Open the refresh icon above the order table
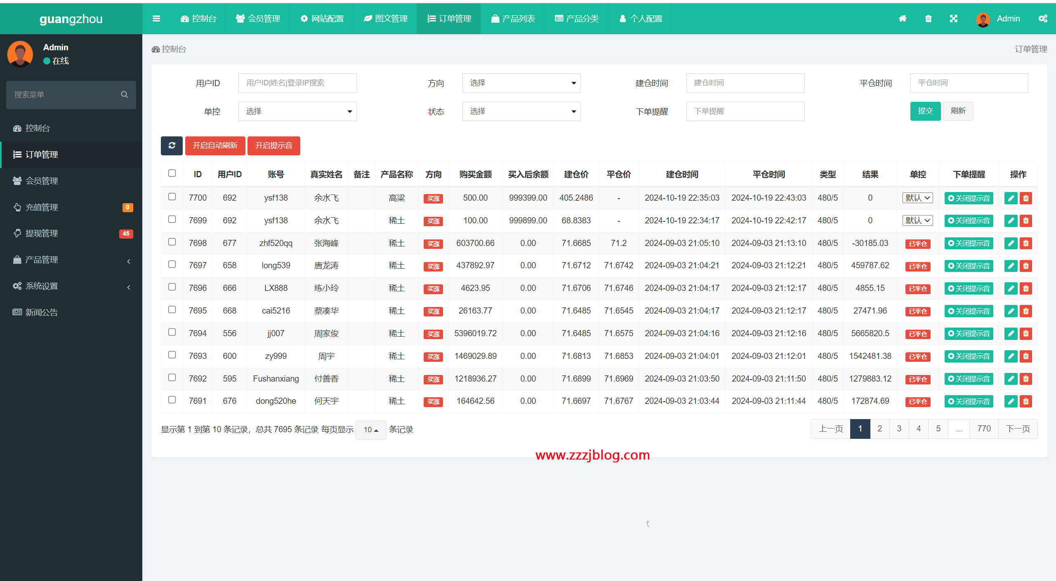The width and height of the screenshot is (1056, 581). click(172, 145)
